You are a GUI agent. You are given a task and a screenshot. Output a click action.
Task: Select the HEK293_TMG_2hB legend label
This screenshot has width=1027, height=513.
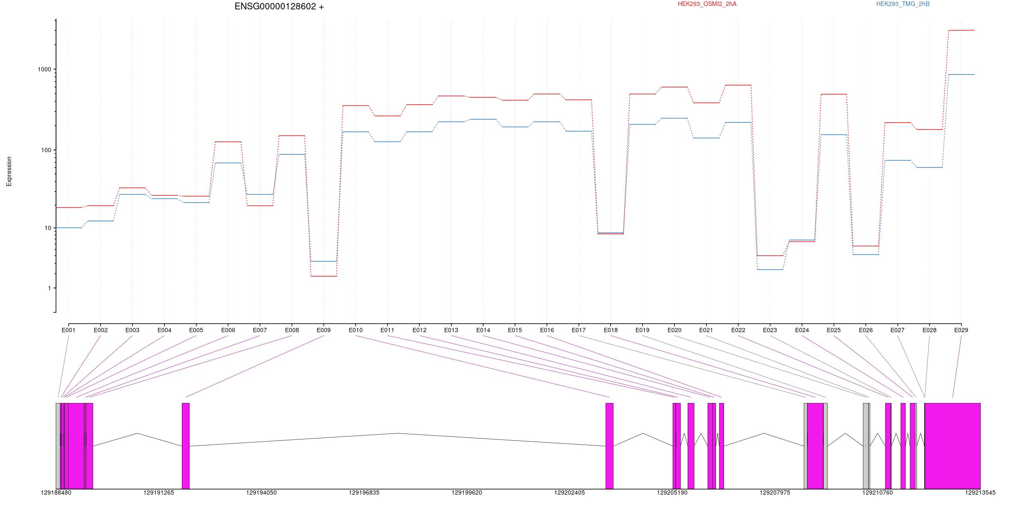[903, 4]
